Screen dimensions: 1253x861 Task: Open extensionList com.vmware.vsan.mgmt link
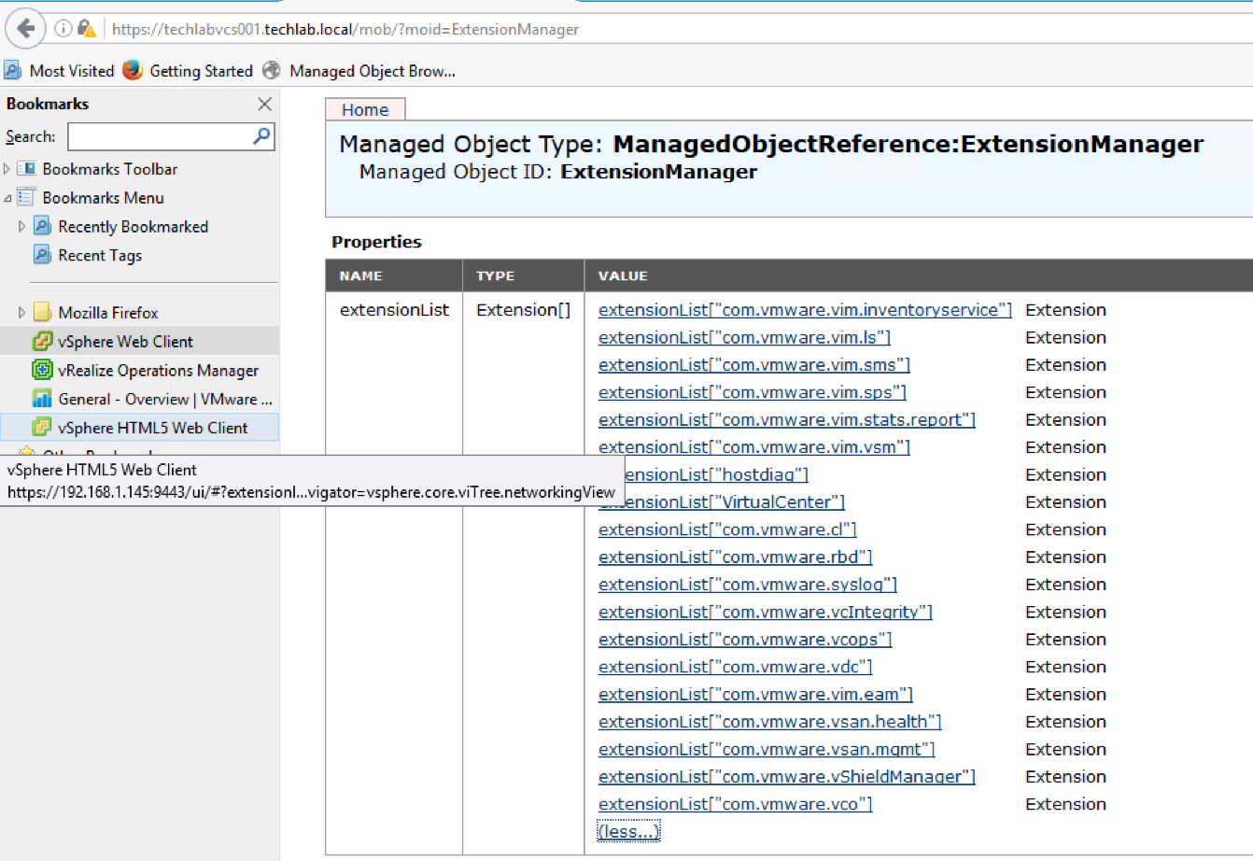767,750
